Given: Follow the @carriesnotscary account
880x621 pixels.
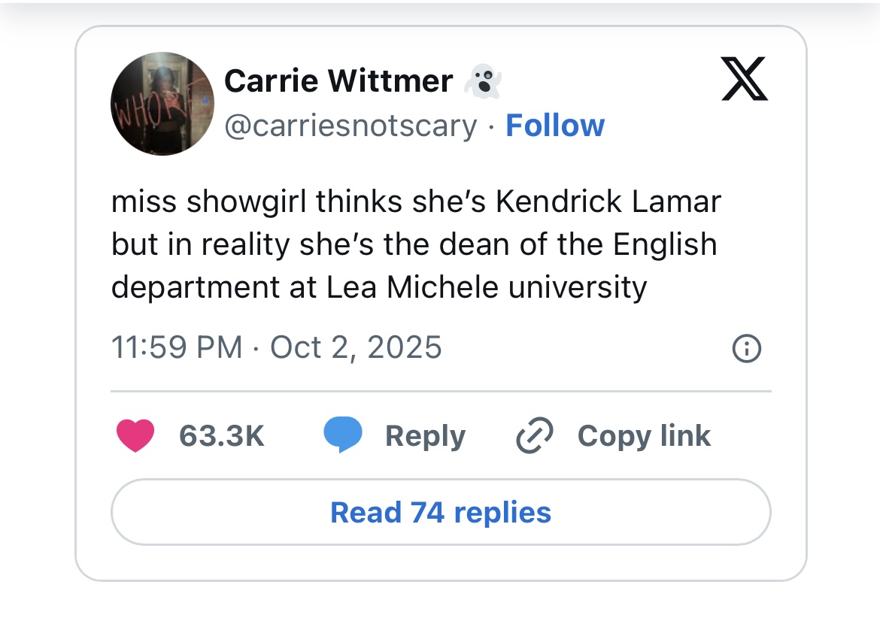Looking at the screenshot, I should click(x=555, y=126).
